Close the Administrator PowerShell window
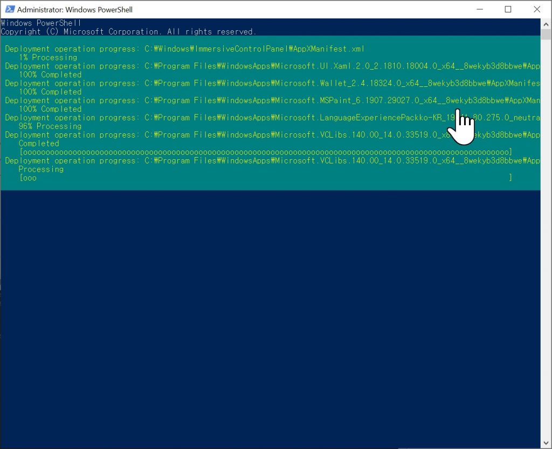This screenshot has height=449, width=552. tap(537, 9)
